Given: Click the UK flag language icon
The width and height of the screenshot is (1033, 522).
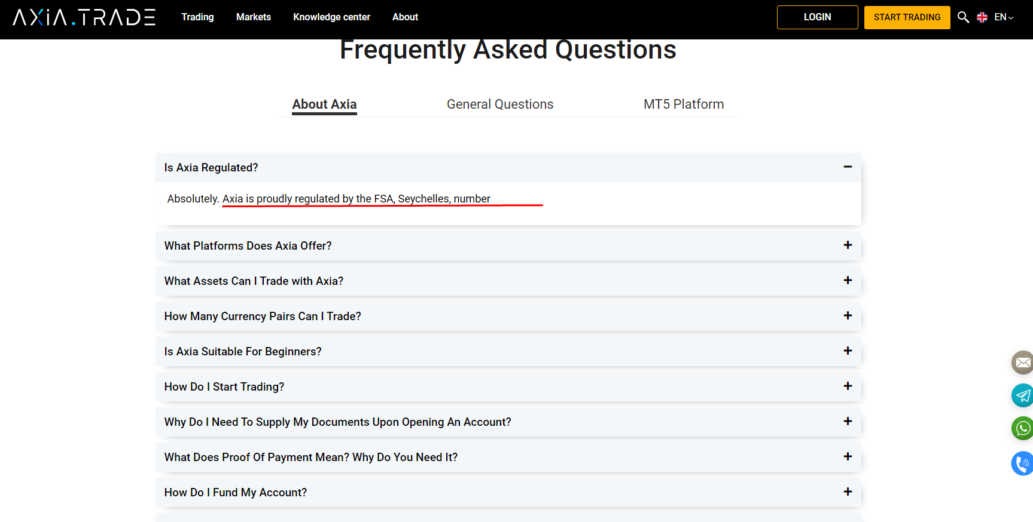Looking at the screenshot, I should coord(982,17).
